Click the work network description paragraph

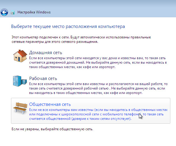(x=98, y=88)
